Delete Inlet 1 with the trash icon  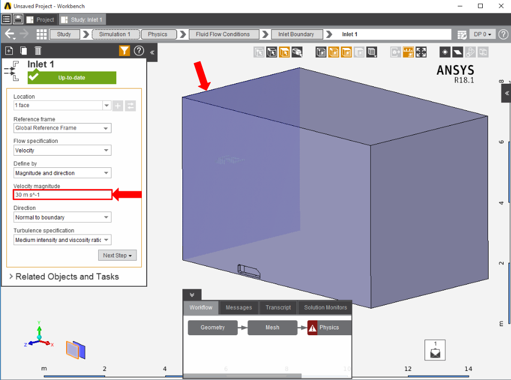[38, 51]
